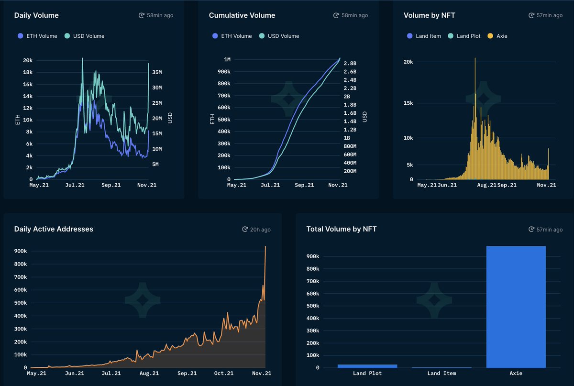Viewport: 574px width, 386px height.
Task: Click 'Sep.21' x-axis label in Daily Volume chart
Action: click(x=111, y=185)
